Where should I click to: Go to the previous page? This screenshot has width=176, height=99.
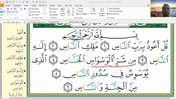[11, 9]
